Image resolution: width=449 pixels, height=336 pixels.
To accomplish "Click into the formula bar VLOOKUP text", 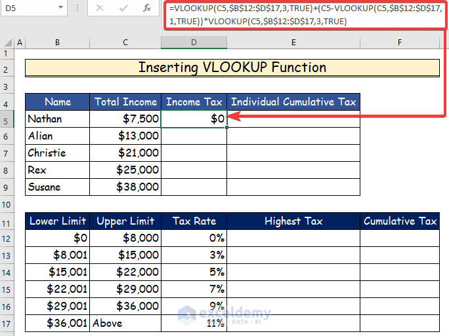I will tap(305, 15).
